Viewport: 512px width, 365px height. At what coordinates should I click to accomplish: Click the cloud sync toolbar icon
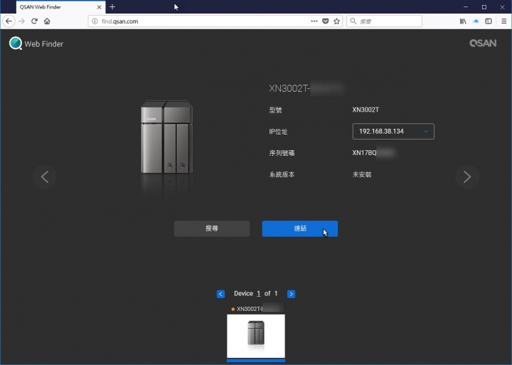[476, 21]
